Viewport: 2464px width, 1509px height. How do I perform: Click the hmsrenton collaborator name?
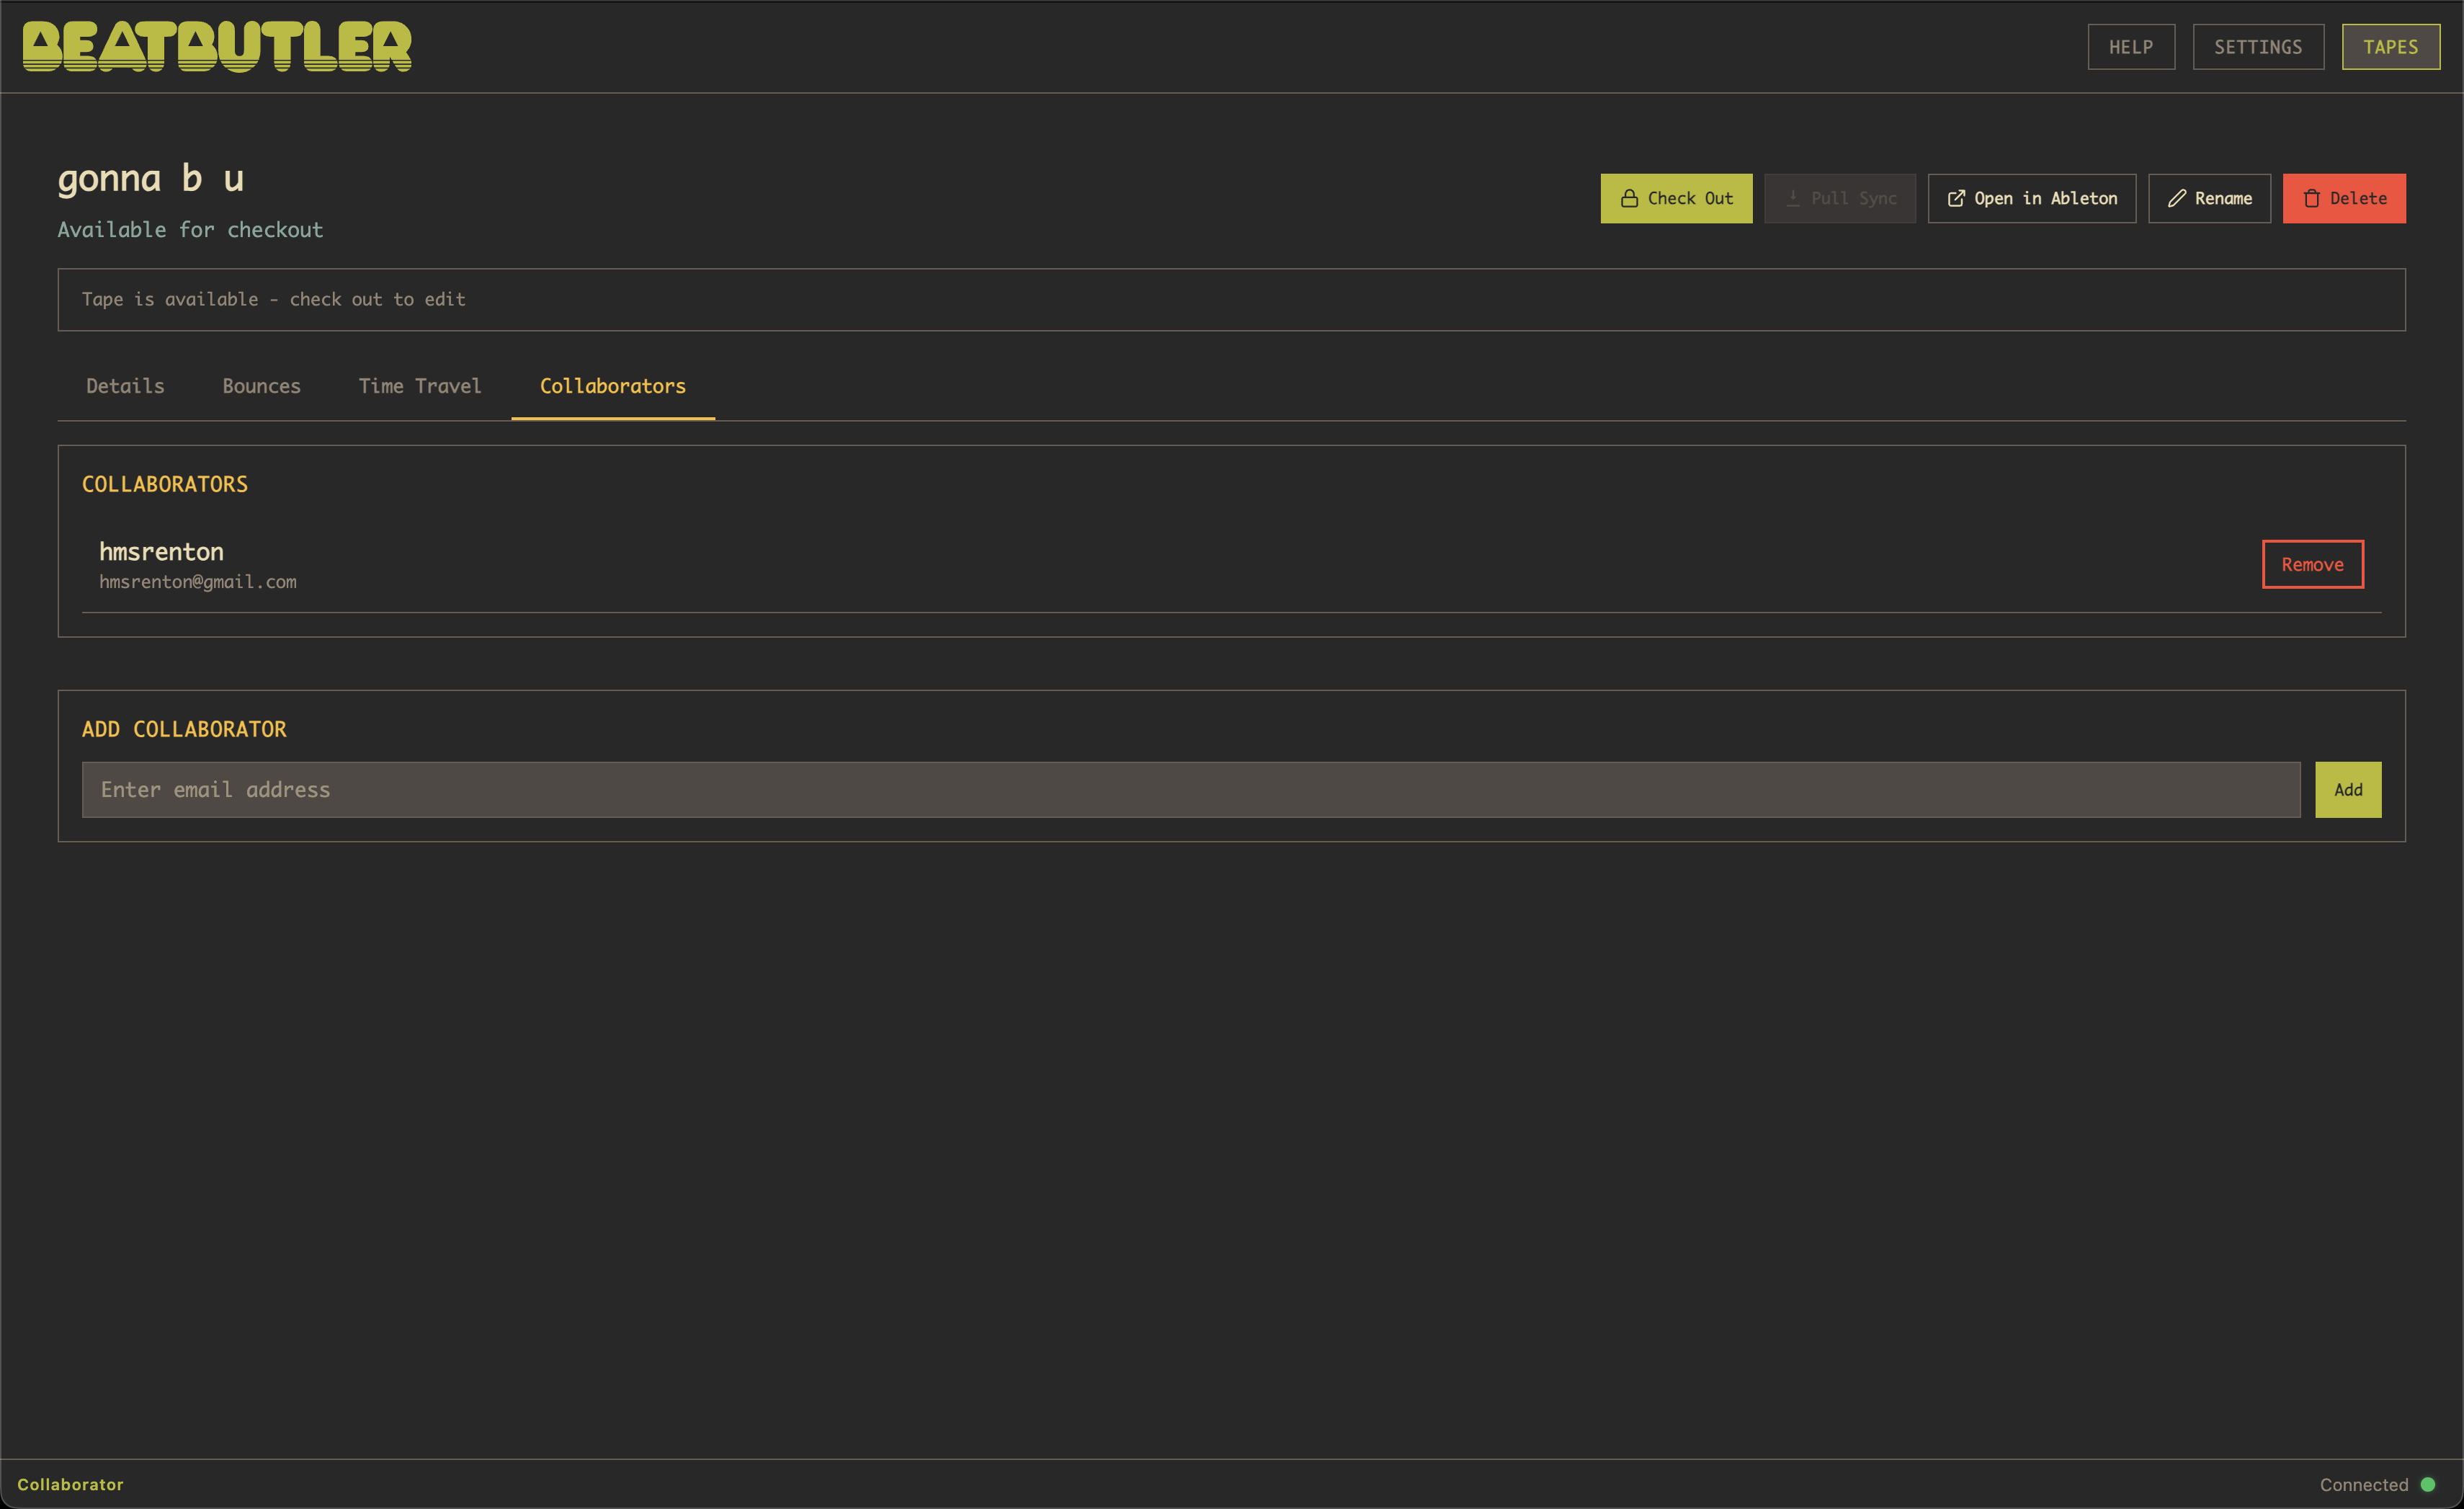coord(161,552)
